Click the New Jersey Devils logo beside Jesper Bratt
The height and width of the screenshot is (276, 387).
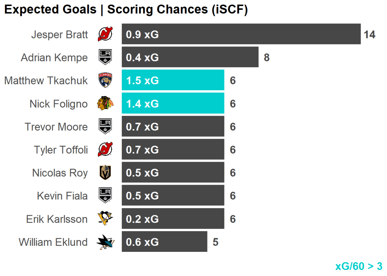[x=105, y=34]
